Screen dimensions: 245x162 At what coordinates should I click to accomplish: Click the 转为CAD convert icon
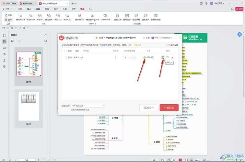(67, 17)
